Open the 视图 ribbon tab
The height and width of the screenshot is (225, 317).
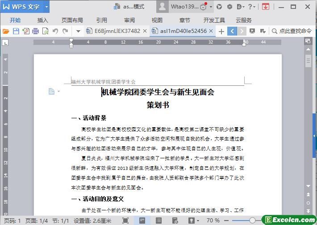157,20
